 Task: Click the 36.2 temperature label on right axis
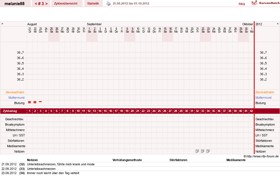[263, 79]
